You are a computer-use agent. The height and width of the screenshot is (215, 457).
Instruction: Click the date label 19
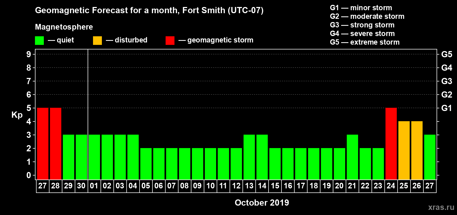click(327, 186)
